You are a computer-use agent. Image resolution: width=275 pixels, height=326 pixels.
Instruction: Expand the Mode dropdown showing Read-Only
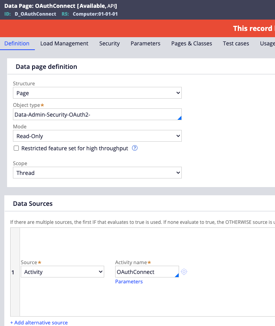coord(97,136)
